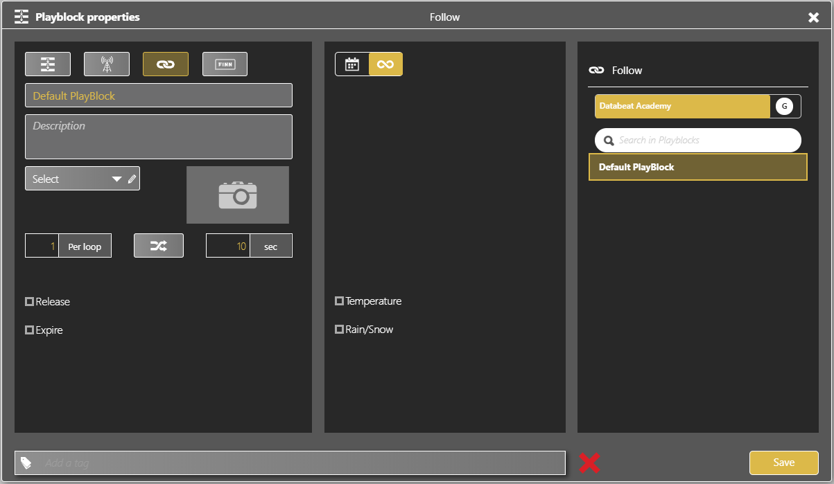Screen dimensions: 834x484
Task: Select the Databeat Academy bar
Action: (682, 106)
